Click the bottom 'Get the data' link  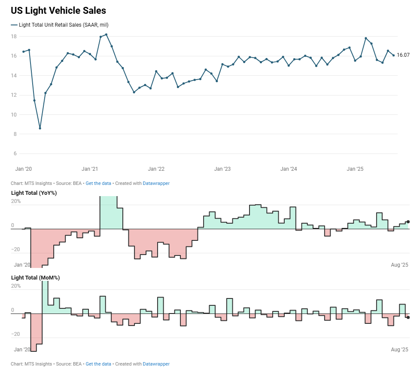(98, 364)
